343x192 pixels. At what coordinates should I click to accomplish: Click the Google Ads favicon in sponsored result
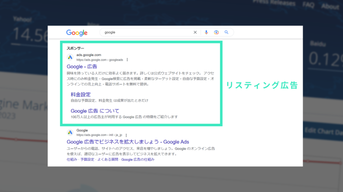coord(70,57)
